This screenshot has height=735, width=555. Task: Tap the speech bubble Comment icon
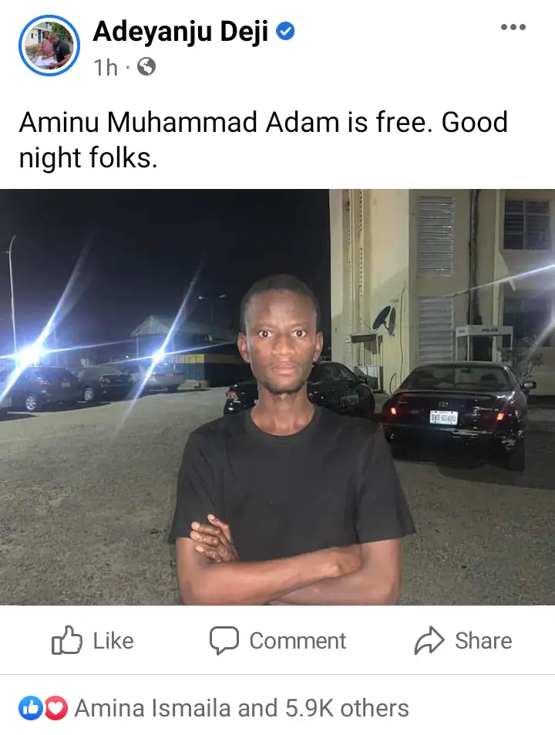224,640
